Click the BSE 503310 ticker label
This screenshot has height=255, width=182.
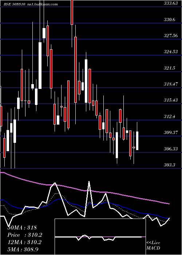click(x=14, y=4)
